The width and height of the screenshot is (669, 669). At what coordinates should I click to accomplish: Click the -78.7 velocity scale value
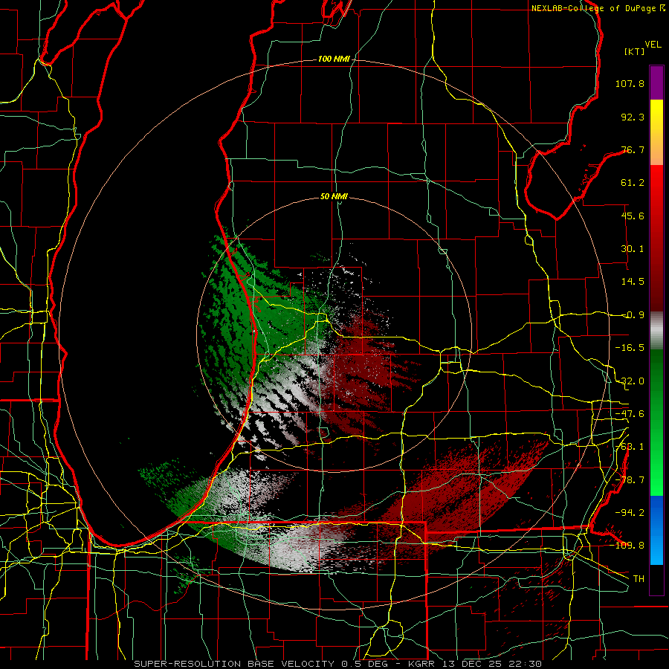tap(630, 480)
